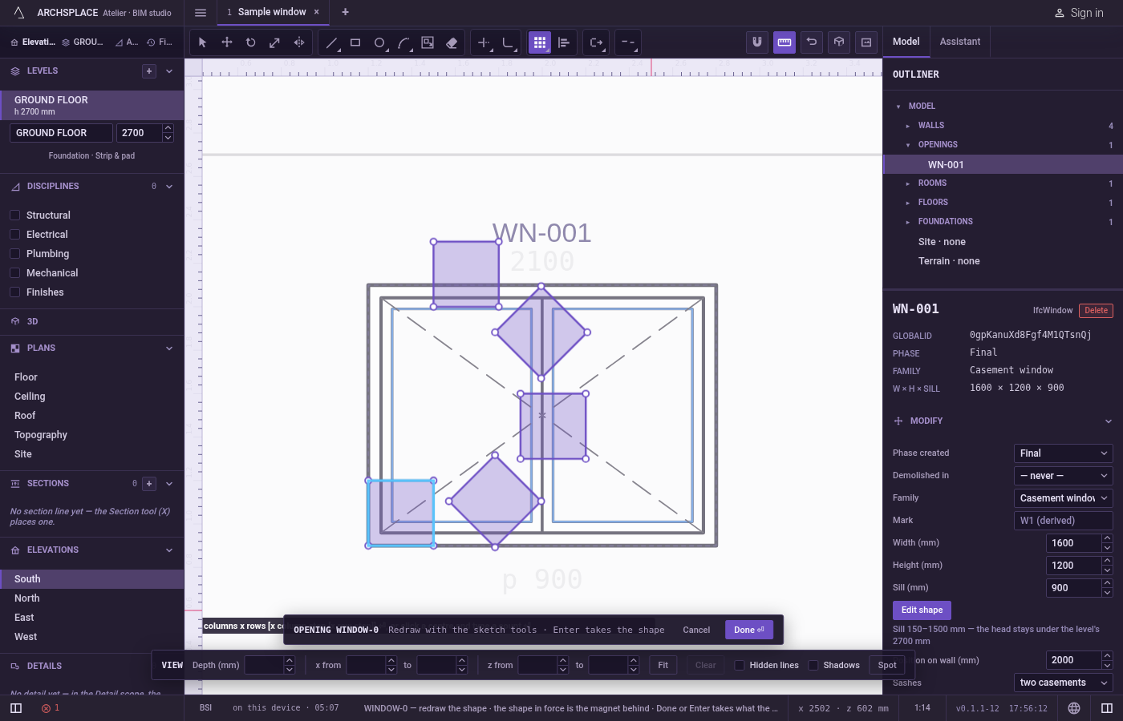Select the Rectangle sketch tool
The height and width of the screenshot is (721, 1123).
point(355,42)
